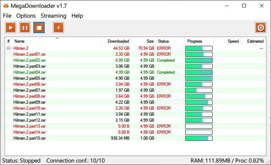271x165 pixels.
Task: Maximize the MegaDownloader window
Action: [x=244, y=6]
